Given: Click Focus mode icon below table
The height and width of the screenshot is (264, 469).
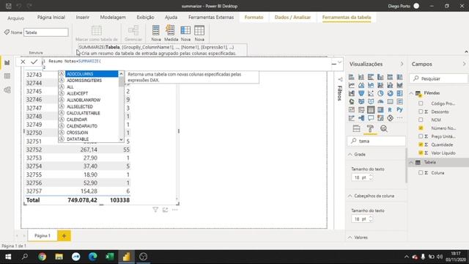Looking at the screenshot, I should (165, 210).
